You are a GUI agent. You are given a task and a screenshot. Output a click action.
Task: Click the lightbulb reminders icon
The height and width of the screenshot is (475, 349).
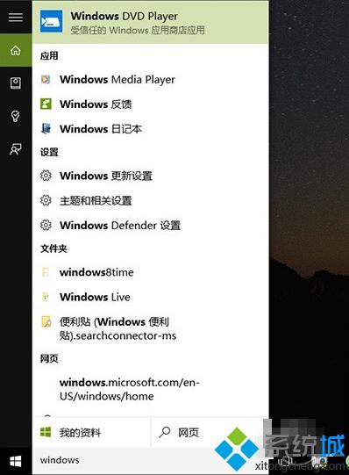click(16, 116)
